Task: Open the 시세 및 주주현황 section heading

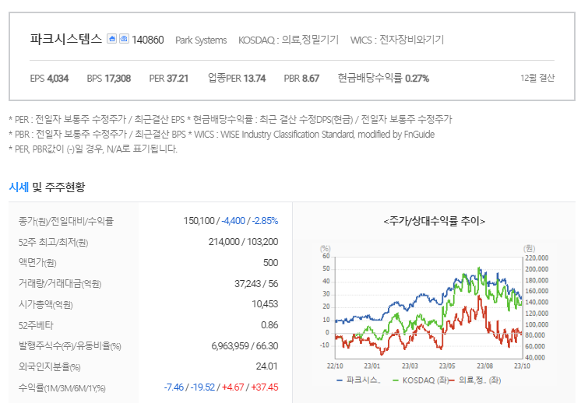Action: coord(47,187)
